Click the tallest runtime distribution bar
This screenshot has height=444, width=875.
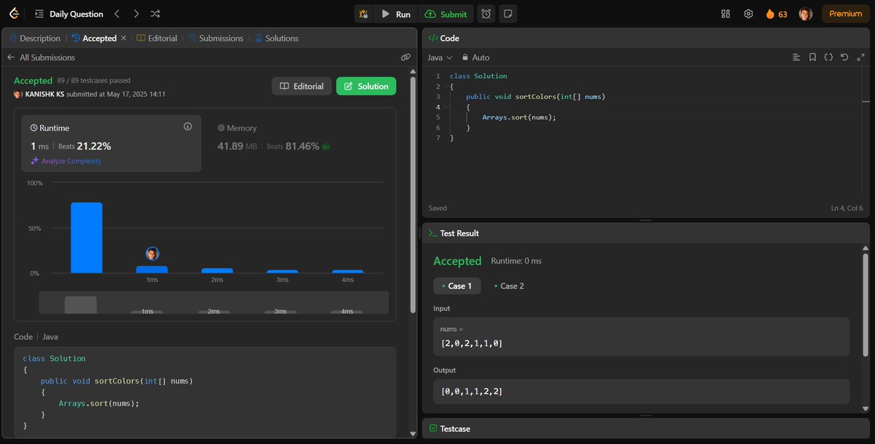pos(86,238)
